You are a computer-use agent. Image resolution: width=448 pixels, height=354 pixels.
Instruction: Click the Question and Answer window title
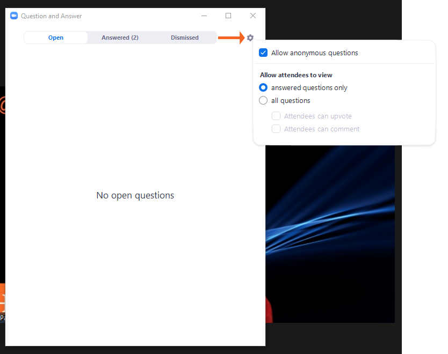pos(52,16)
